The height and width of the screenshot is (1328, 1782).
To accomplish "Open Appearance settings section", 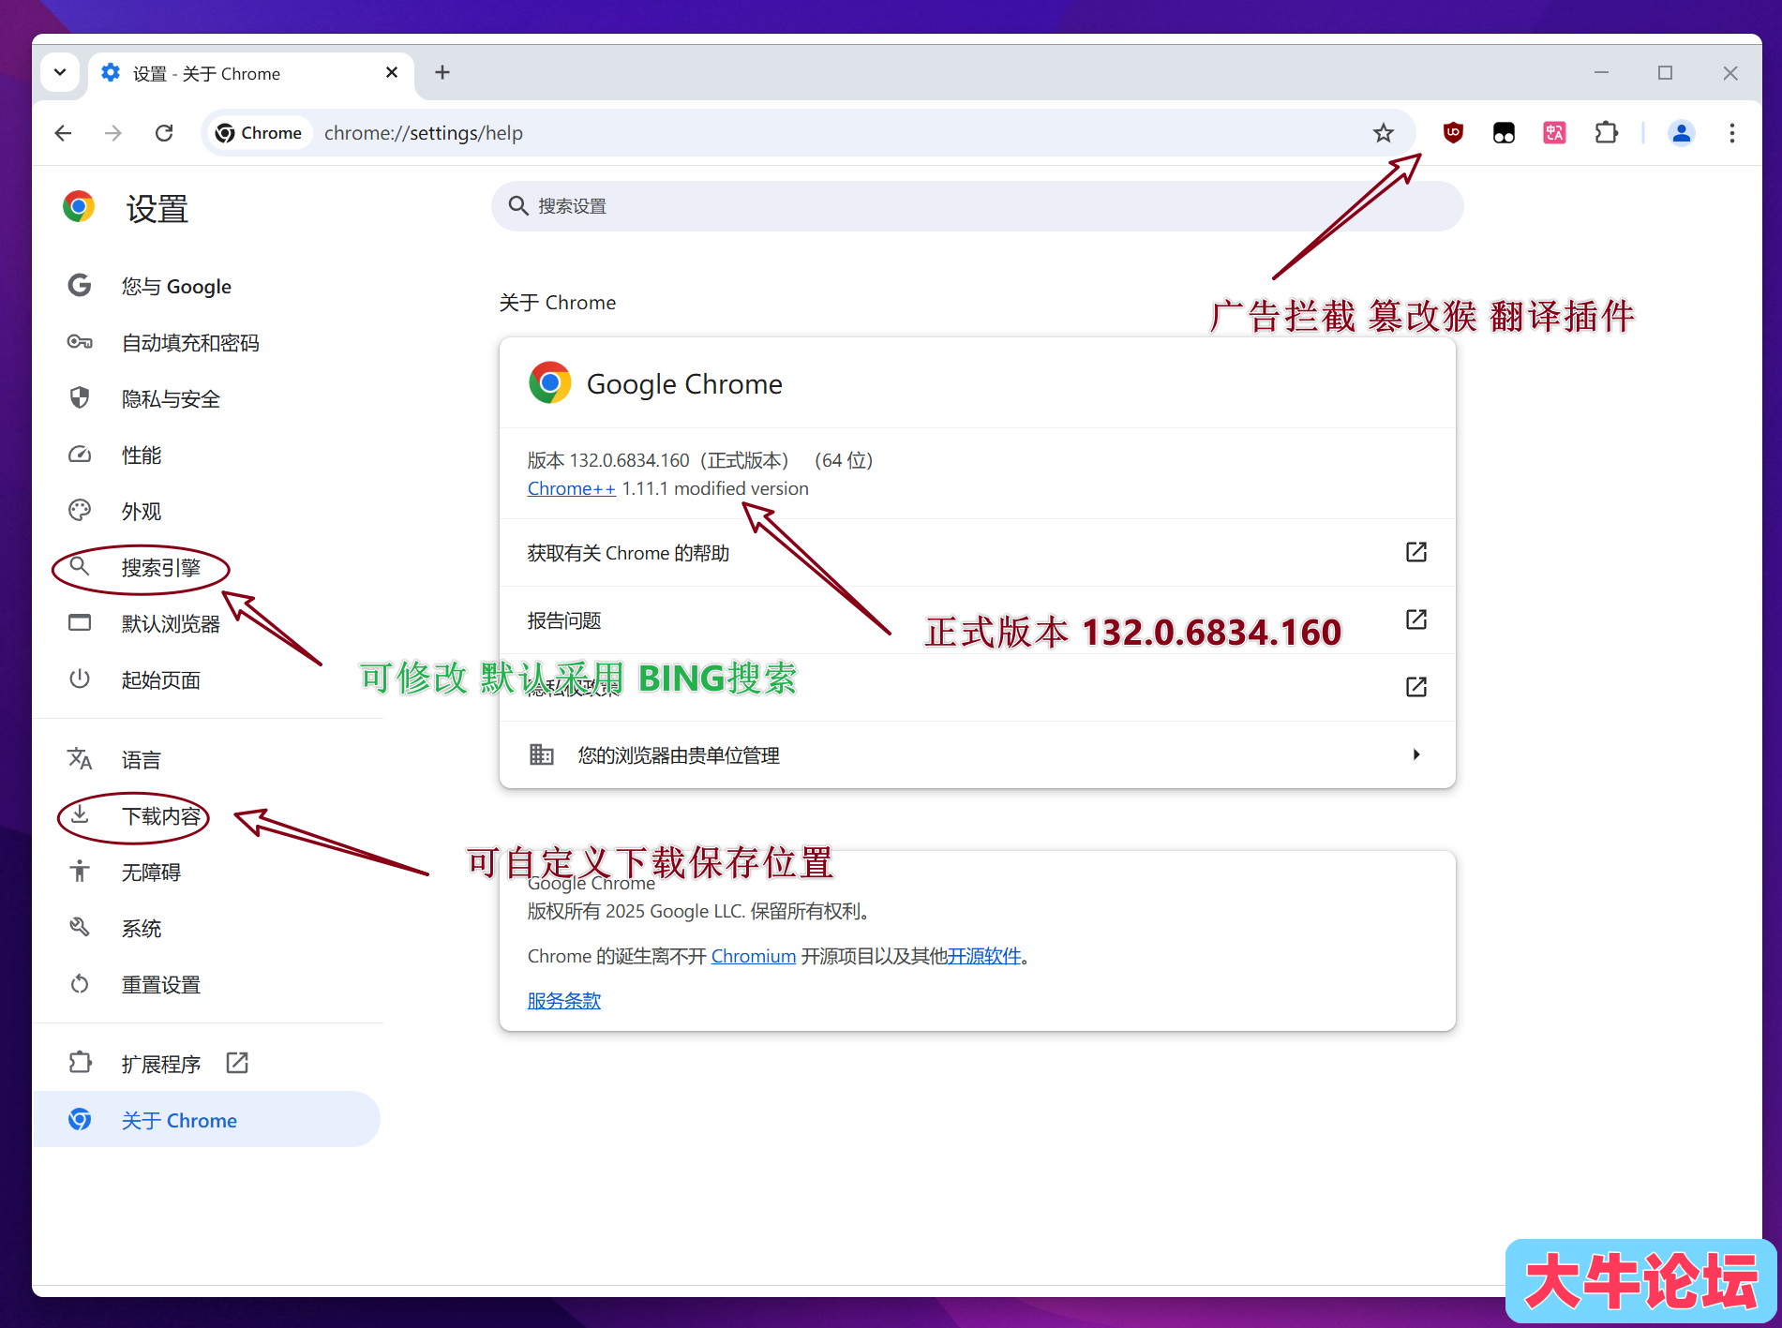I will [x=206, y=512].
